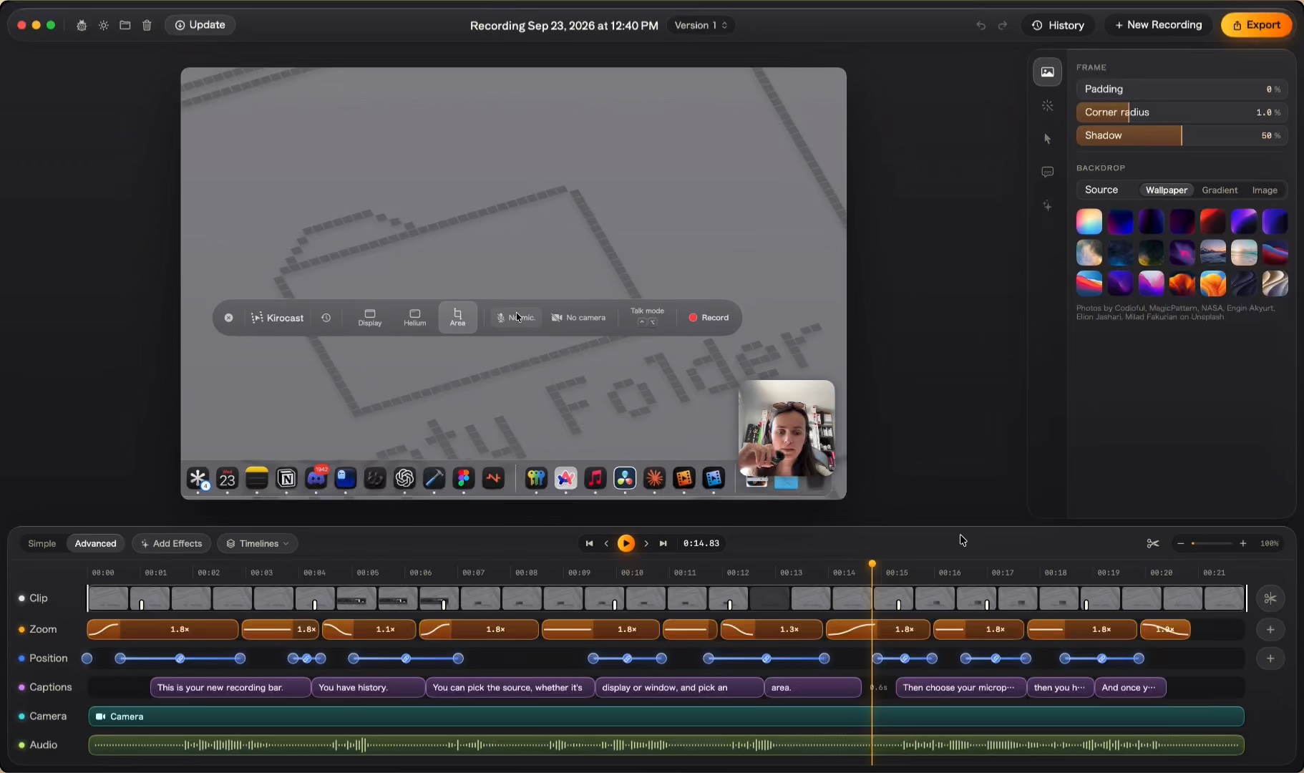The width and height of the screenshot is (1304, 773).
Task: Select Wallpaper as backdrop source
Action: point(1166,190)
